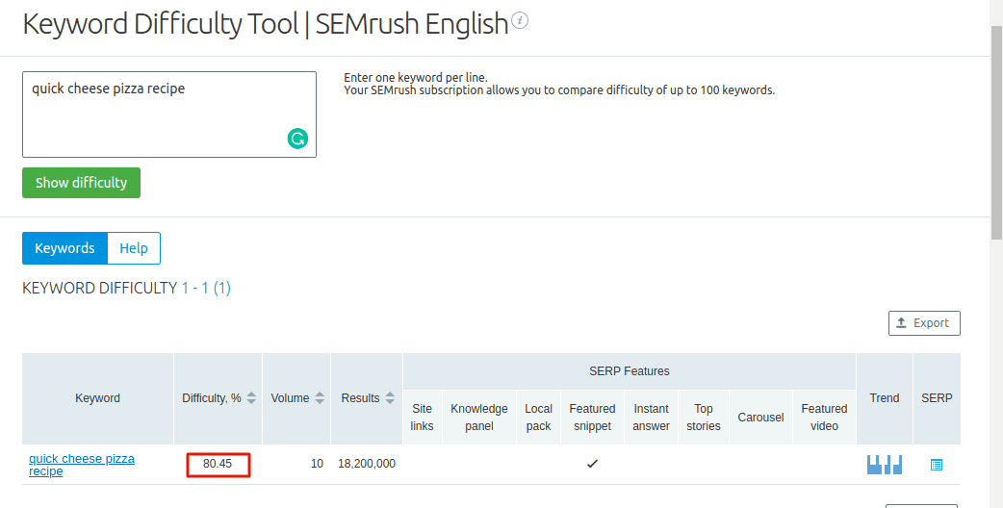Click the SERP Features header

point(630,371)
